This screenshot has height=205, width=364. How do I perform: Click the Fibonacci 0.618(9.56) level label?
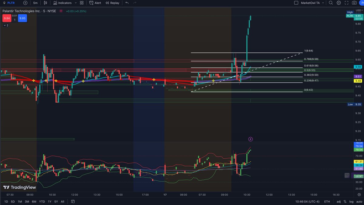click(311, 66)
